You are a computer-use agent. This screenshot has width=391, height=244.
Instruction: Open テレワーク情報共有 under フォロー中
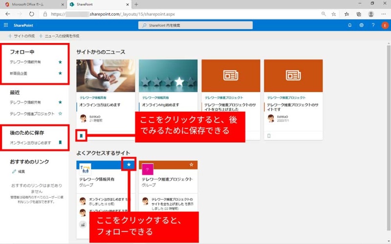(25, 62)
